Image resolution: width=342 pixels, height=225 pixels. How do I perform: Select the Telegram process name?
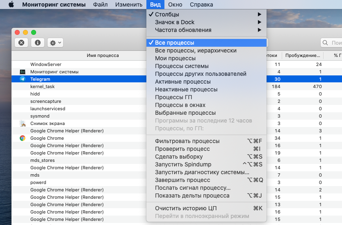pyautogui.click(x=40, y=79)
